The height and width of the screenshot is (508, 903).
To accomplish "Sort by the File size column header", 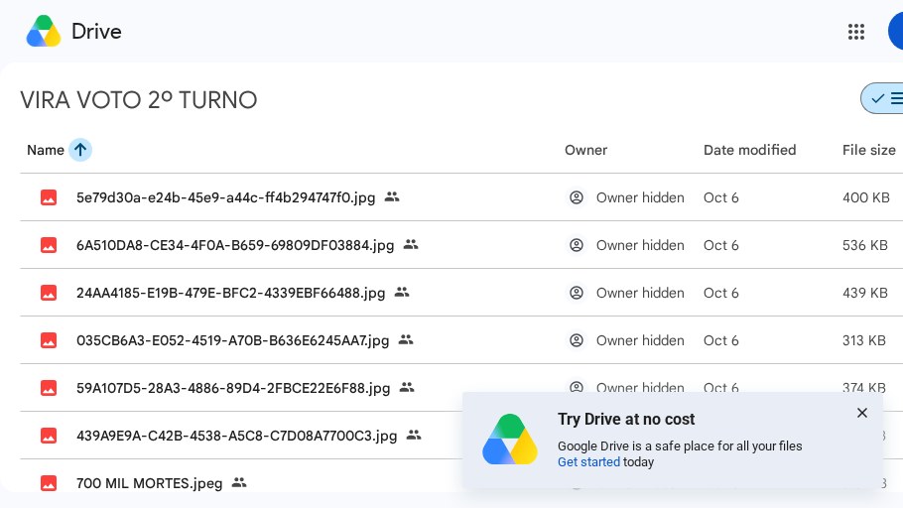I will click(x=868, y=150).
